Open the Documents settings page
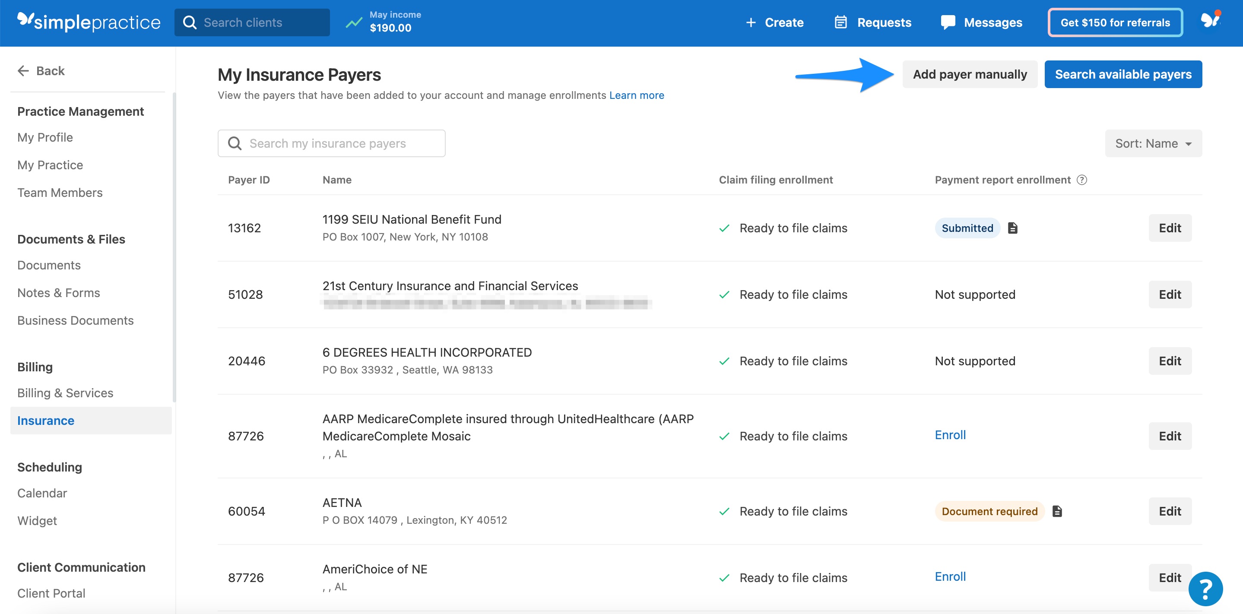 [49, 265]
